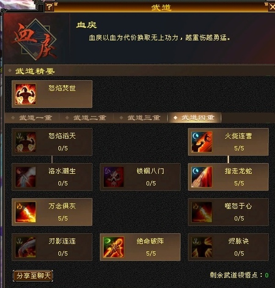Viewport: 275px width, 288px height.
Task: Click the 锁锢八门 skull skill icon
Action: [x=114, y=177]
